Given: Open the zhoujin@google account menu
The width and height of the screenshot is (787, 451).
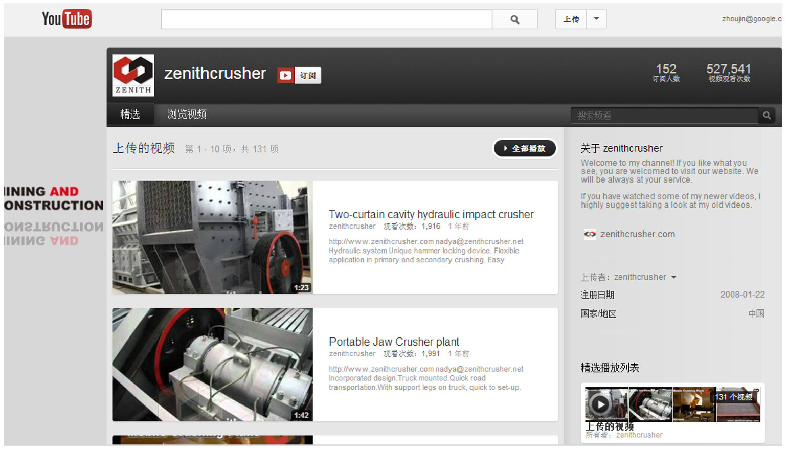Looking at the screenshot, I should point(752,19).
